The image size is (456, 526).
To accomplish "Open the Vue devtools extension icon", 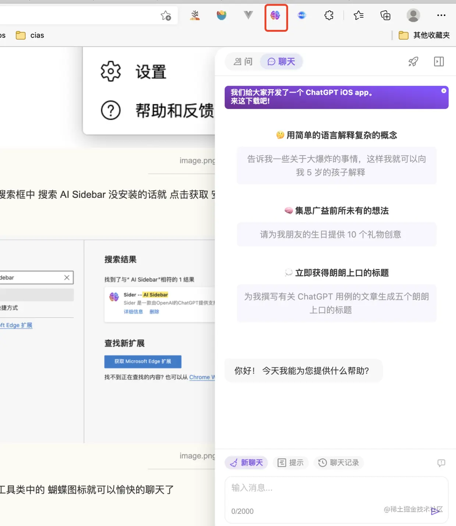I will [249, 15].
